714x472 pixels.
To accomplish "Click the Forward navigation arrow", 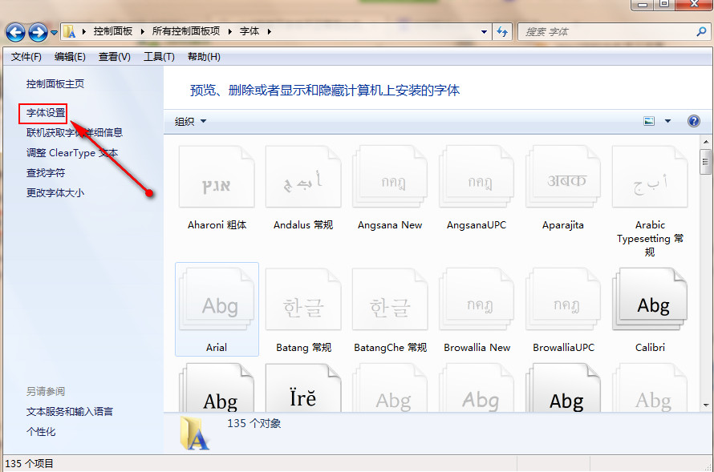I will (36, 30).
